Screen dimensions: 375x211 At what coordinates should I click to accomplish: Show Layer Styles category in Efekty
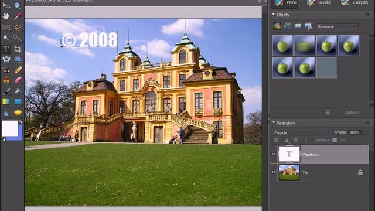[x=287, y=26]
